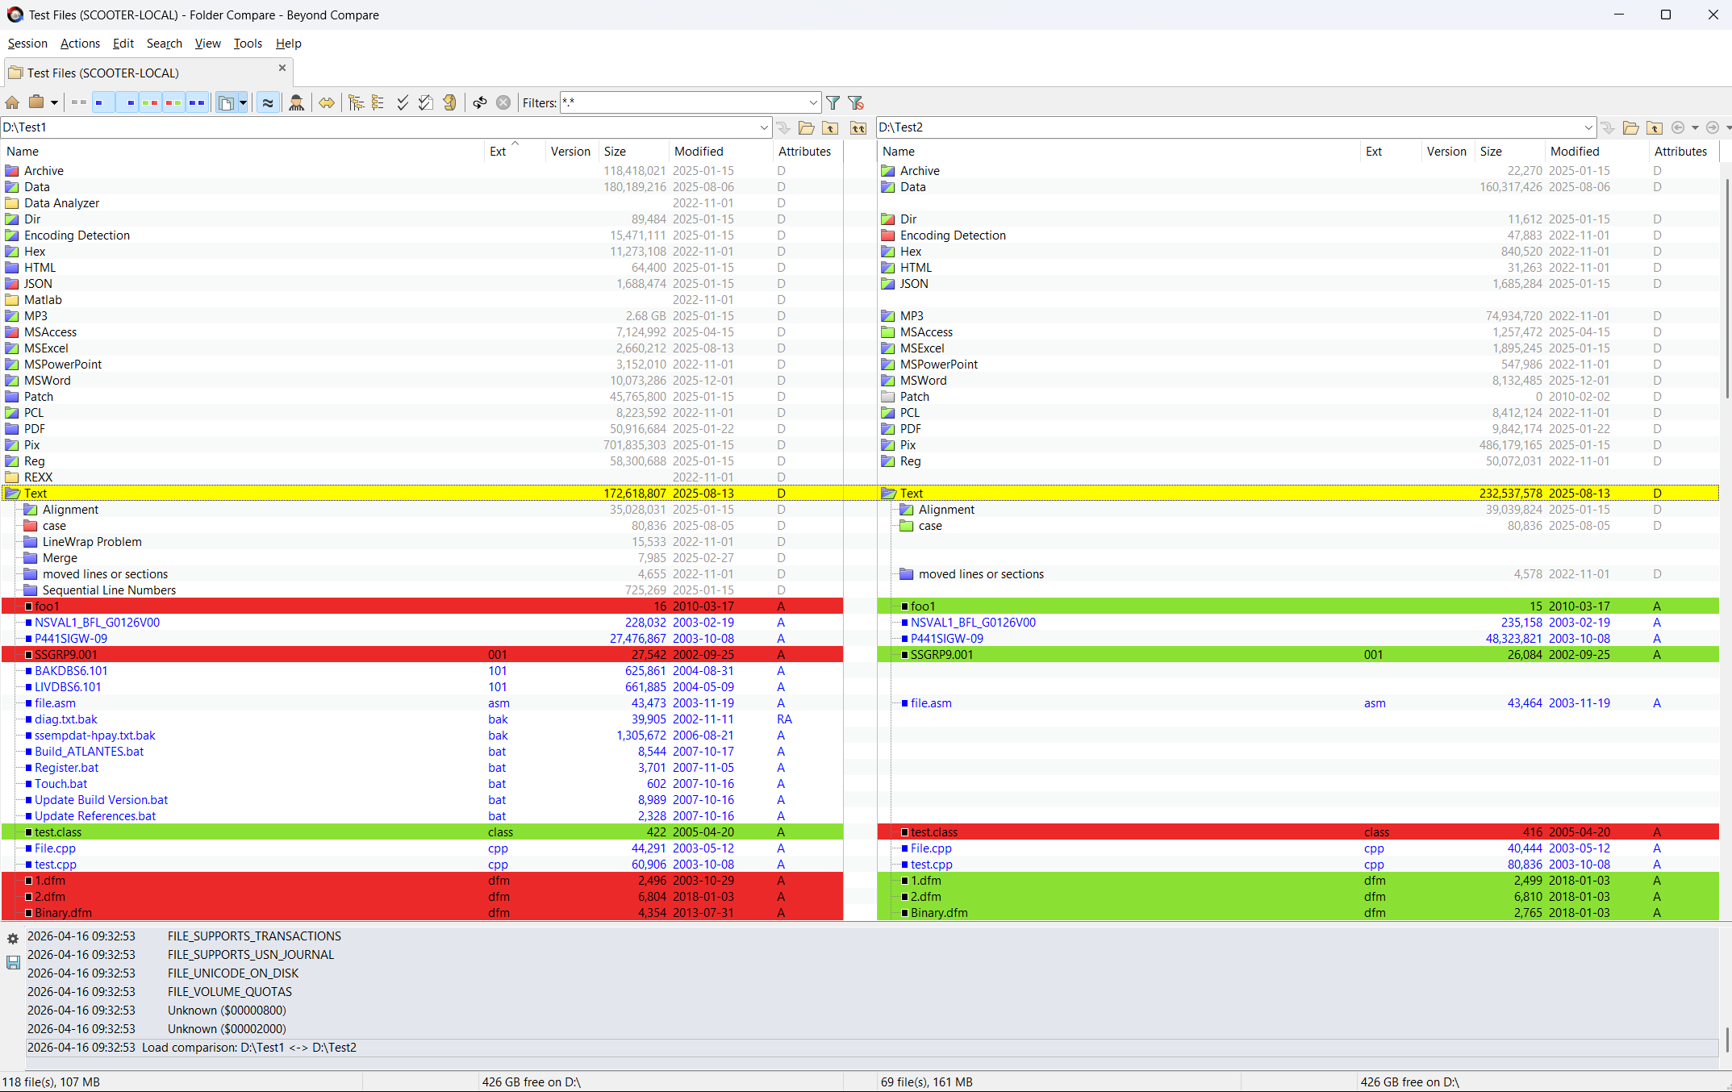This screenshot has width=1732, height=1092.
Task: Click the Refresh yellow arrow icon
Action: [450, 102]
